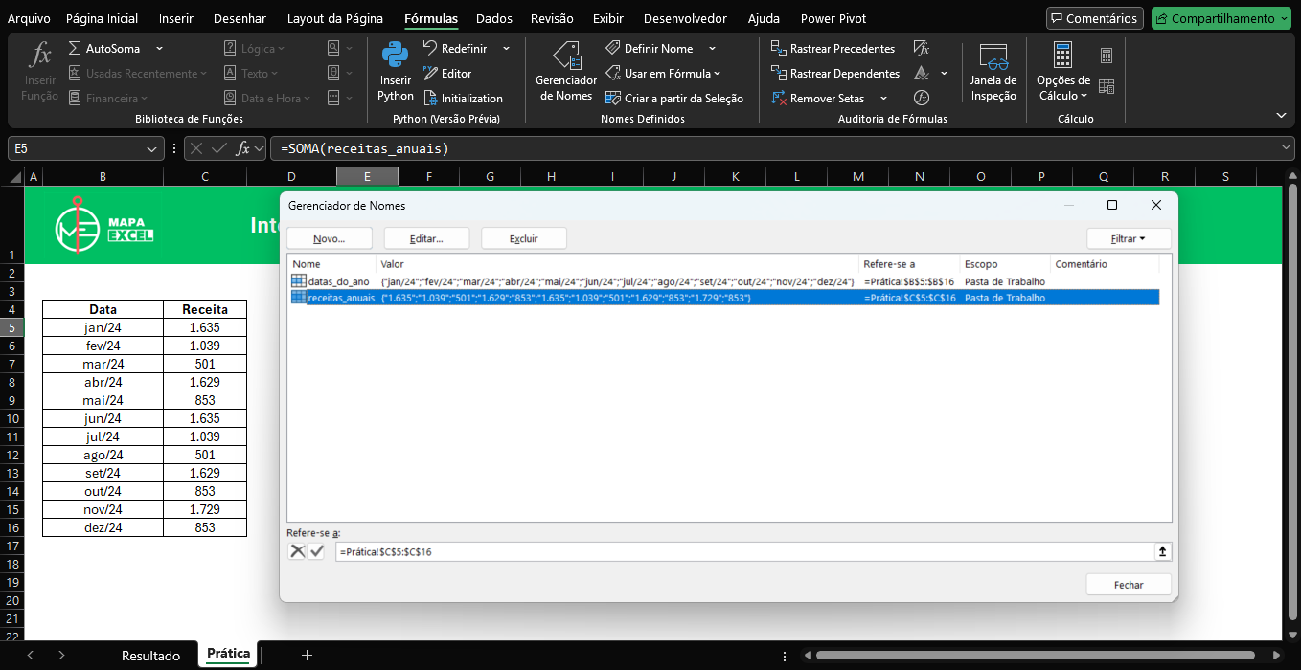
Task: Click the Avaliar Fórmula circled fx icon
Action: click(x=922, y=98)
